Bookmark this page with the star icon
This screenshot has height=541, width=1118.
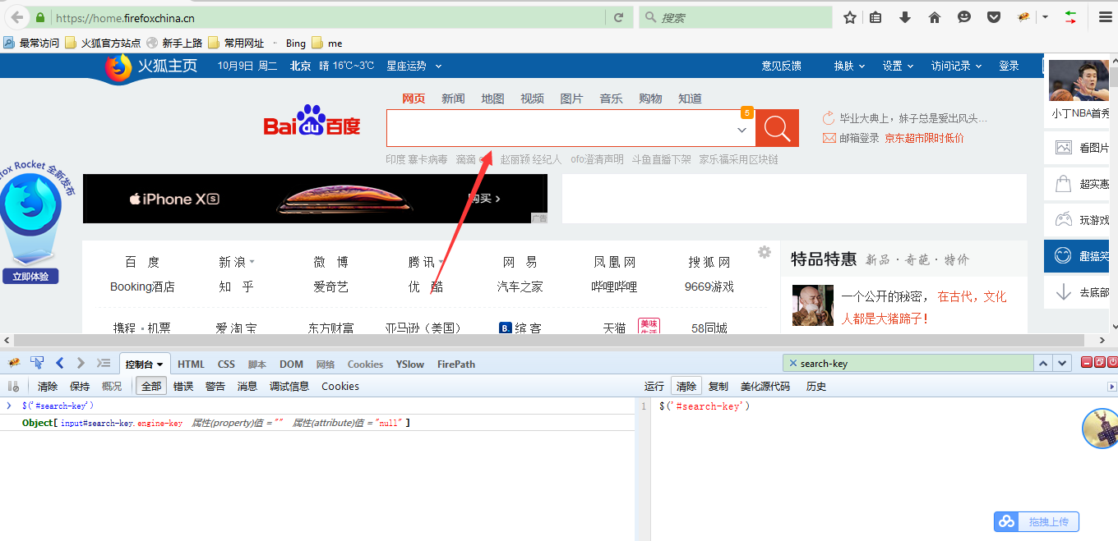coord(850,17)
